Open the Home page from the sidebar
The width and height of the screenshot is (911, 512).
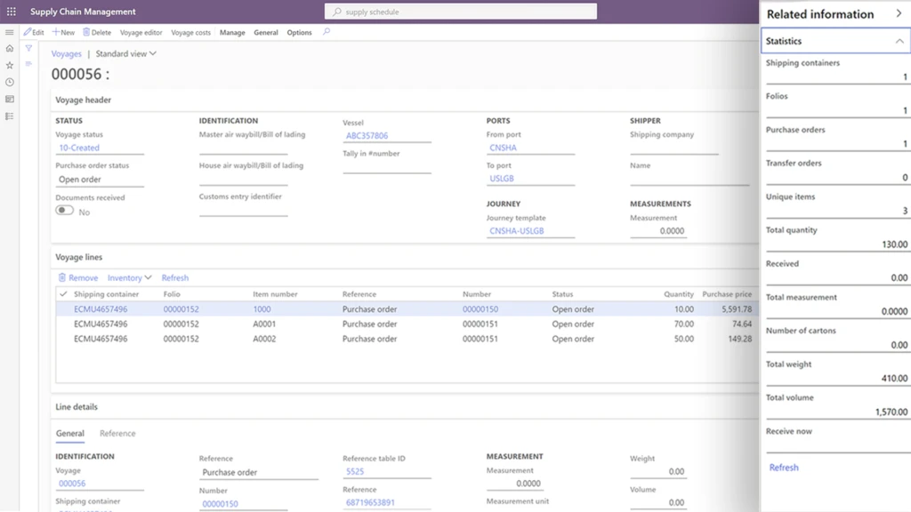point(9,49)
